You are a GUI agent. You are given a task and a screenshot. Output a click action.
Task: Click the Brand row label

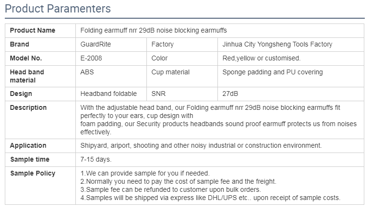(x=20, y=44)
